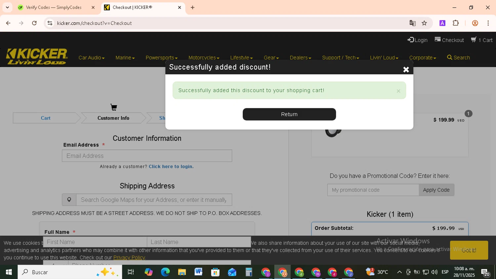
Task: Bookmark this page with star icon
Action: pos(424,23)
